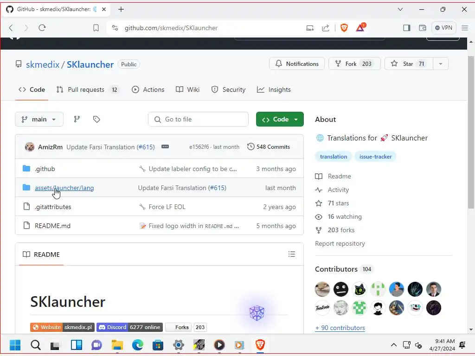This screenshot has width=475, height=356.
Task: Show hidden tray icons chevron
Action: 393,345
